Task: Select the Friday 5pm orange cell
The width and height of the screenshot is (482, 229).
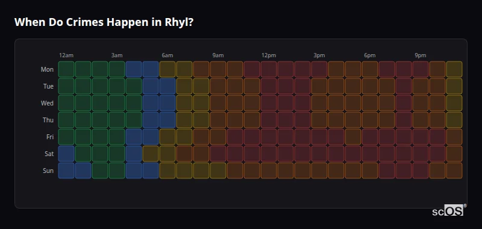Action: tap(353, 137)
